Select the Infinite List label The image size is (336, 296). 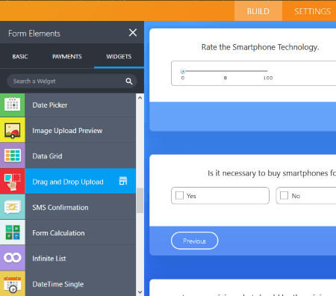tap(49, 259)
